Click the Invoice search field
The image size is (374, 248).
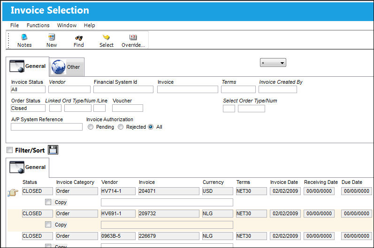[x=188, y=89]
